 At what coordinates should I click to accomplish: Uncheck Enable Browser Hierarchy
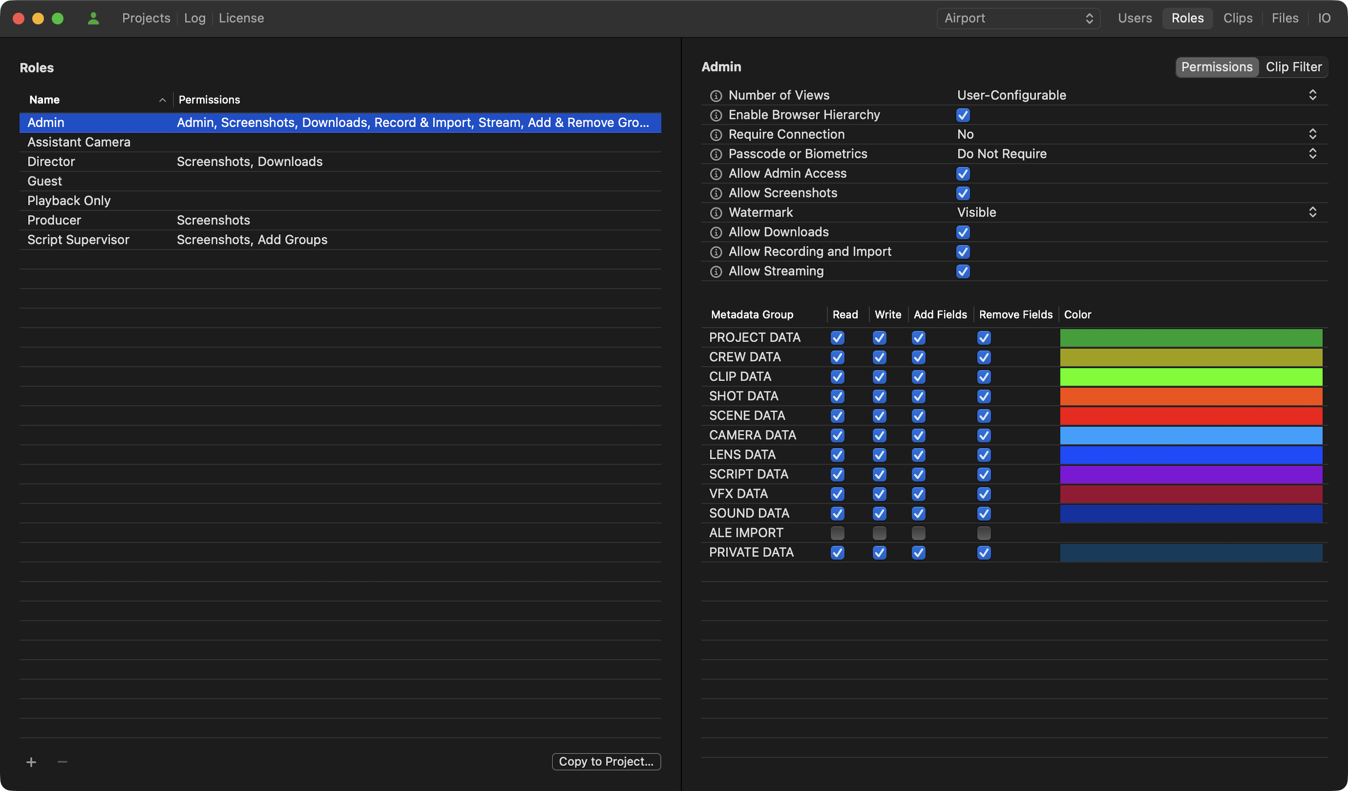coord(963,115)
